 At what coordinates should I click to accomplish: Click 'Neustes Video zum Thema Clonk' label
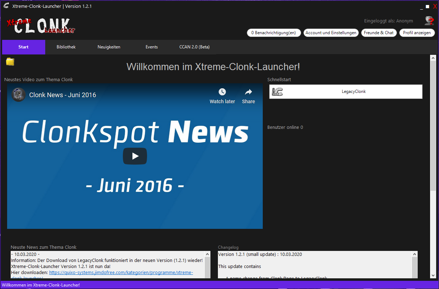(x=38, y=80)
